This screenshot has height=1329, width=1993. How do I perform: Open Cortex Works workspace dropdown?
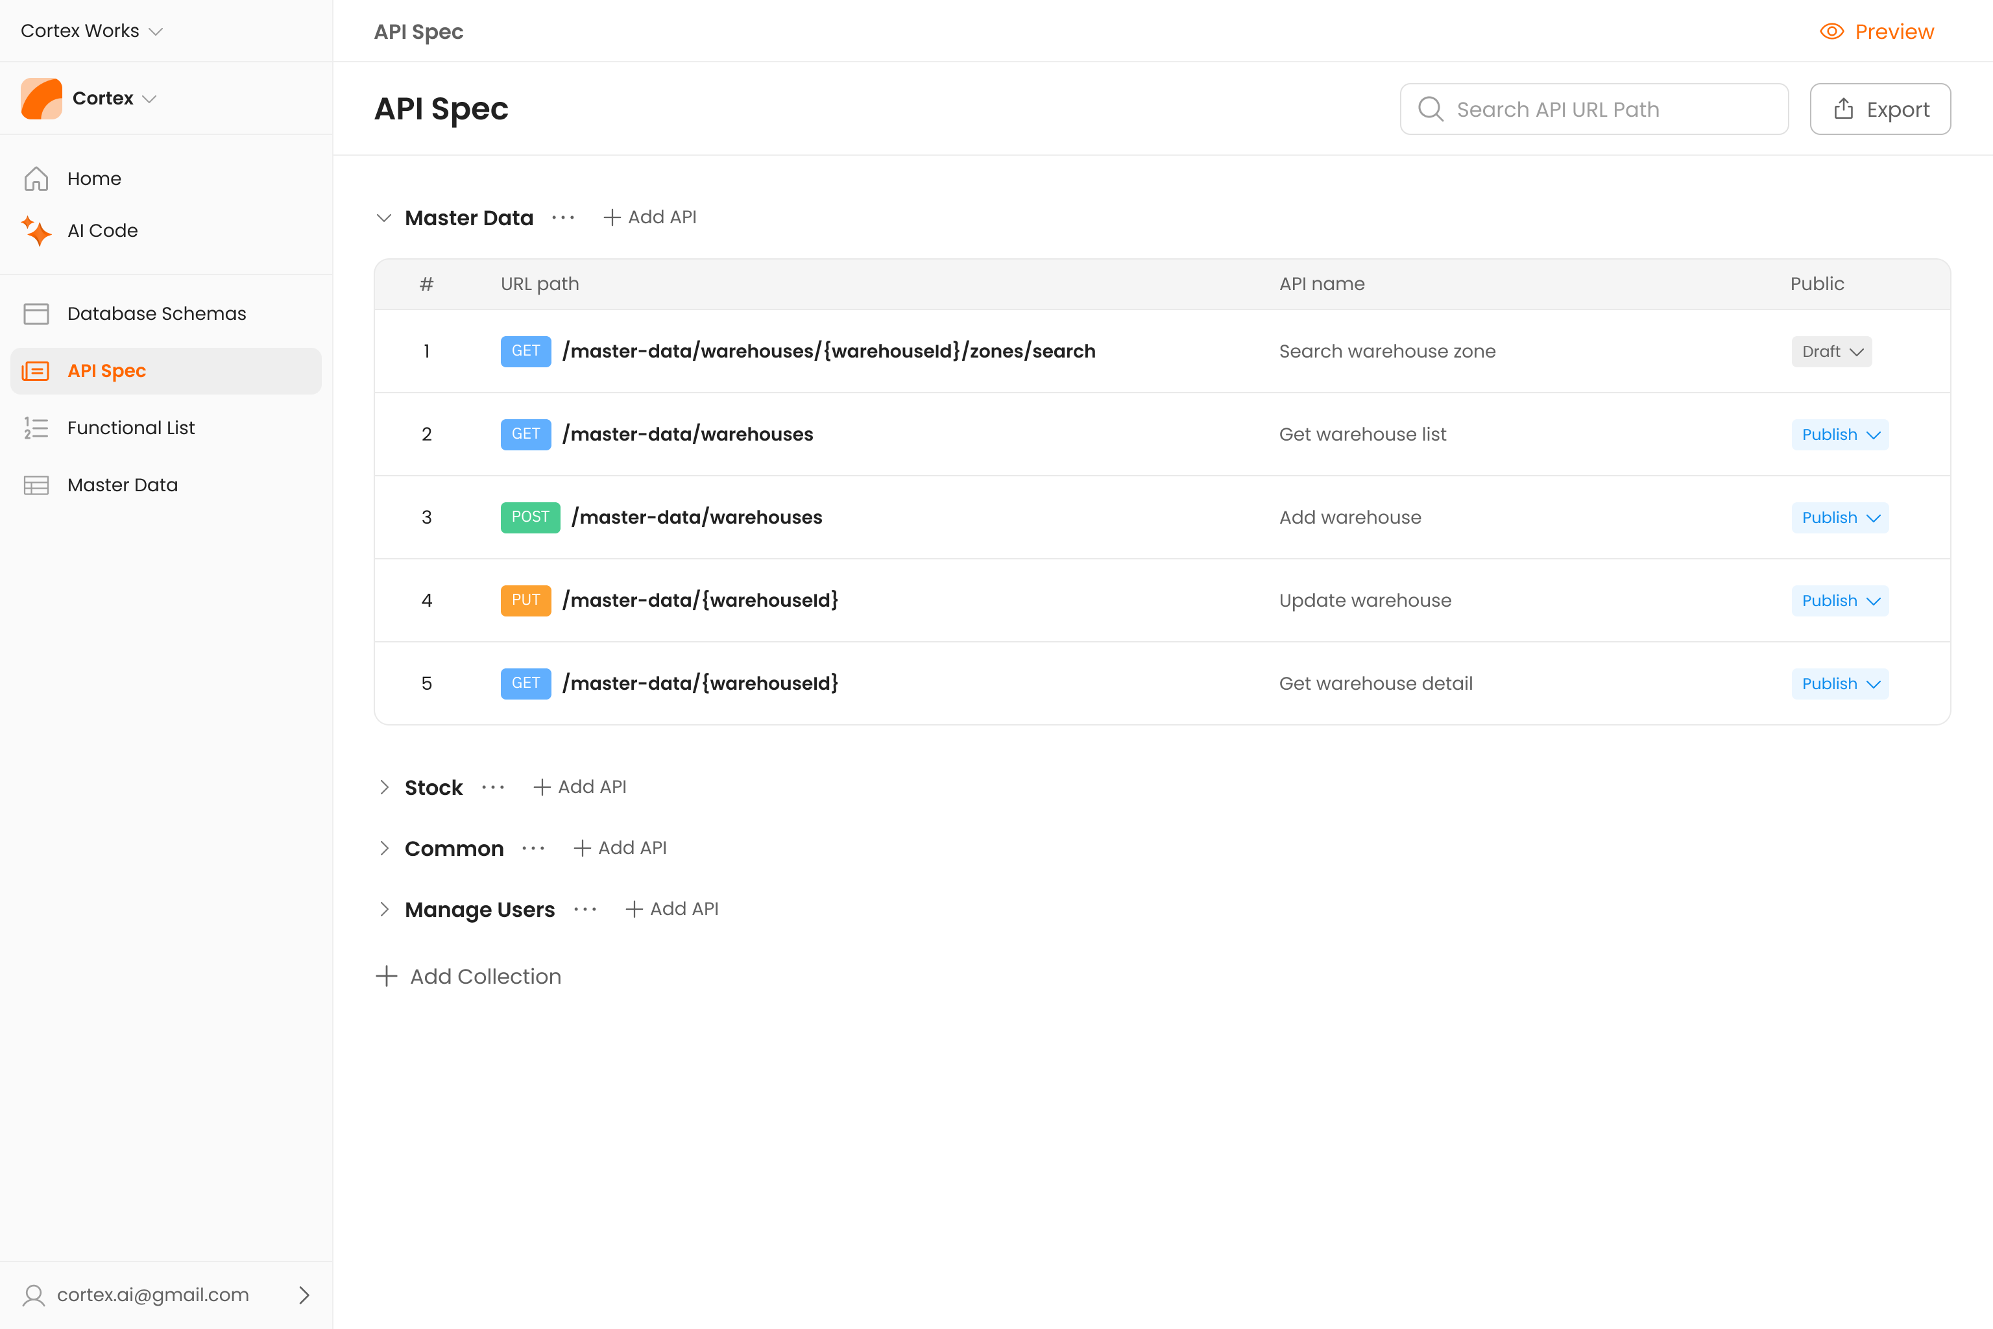[91, 30]
